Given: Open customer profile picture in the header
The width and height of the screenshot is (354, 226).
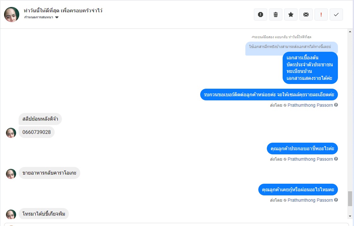Looking at the screenshot, I should [x=12, y=15].
